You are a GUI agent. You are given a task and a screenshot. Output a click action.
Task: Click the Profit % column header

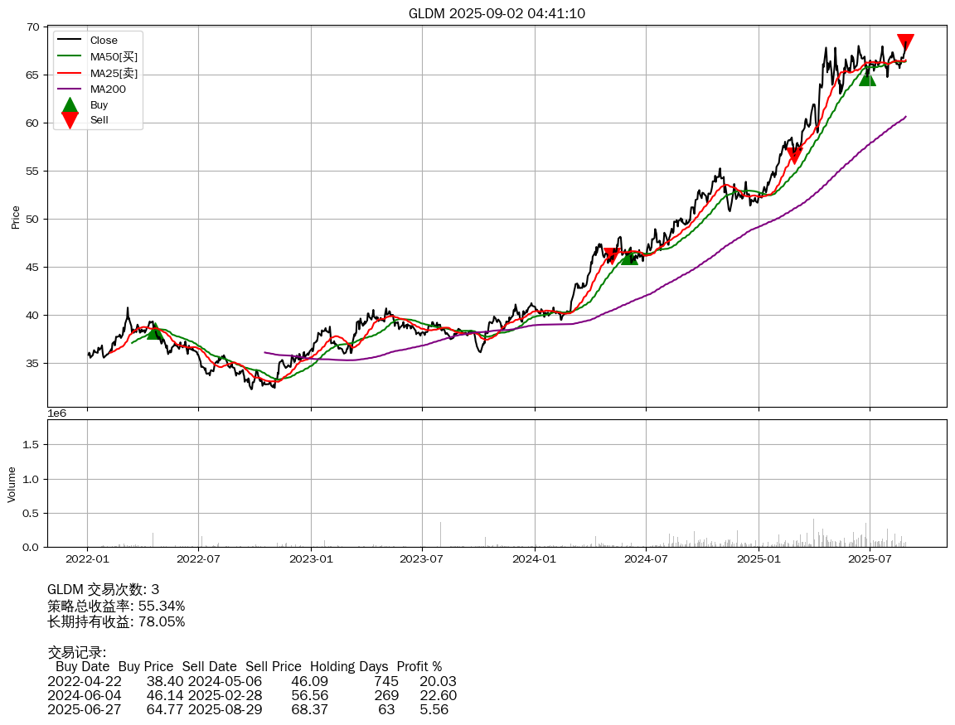tap(419, 666)
